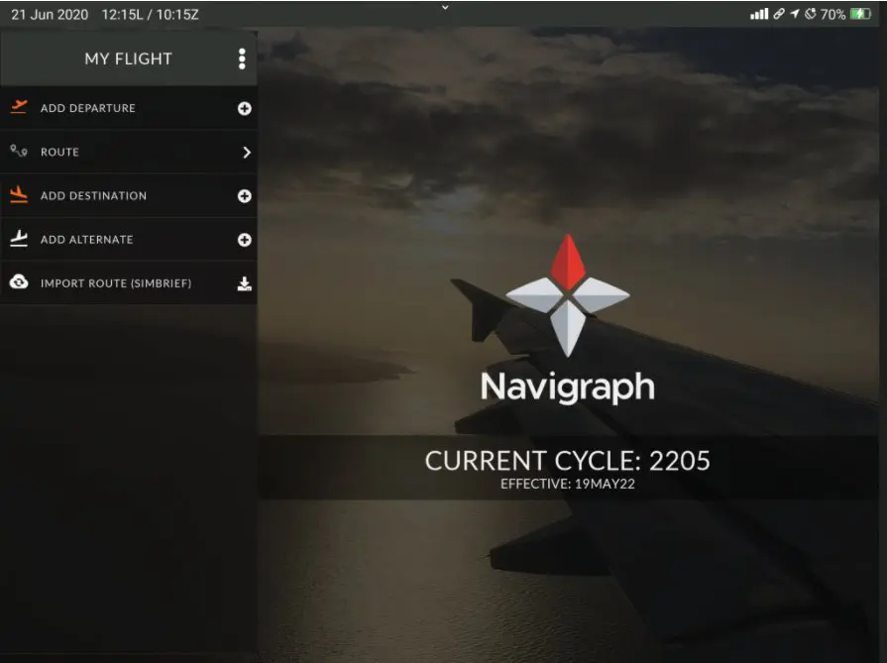Tap the location arrow status icon
This screenshot has height=663, width=887.
click(x=795, y=14)
